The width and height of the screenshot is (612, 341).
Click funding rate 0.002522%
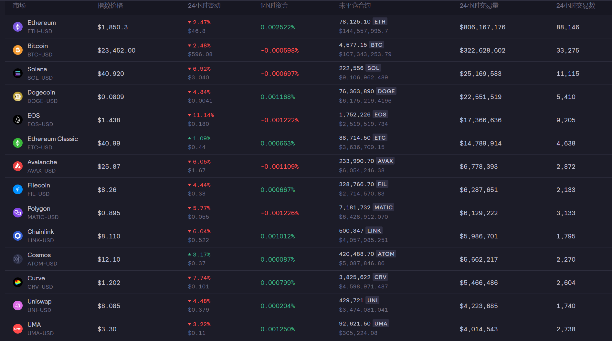(278, 27)
